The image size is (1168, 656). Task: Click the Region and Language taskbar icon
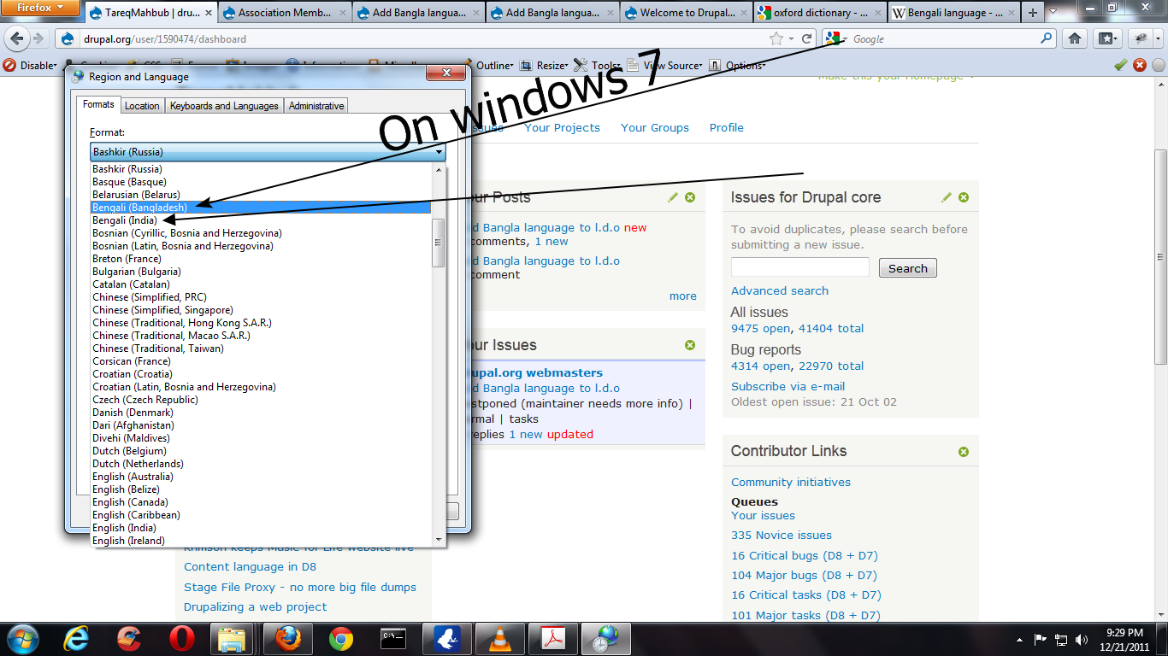606,638
